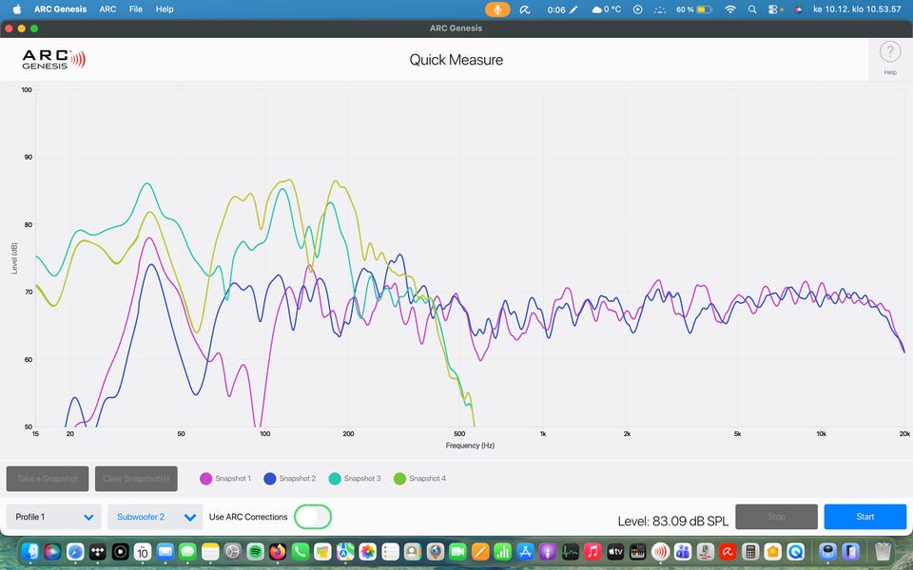The image size is (913, 570).
Task: Open Music from the Dock
Action: click(592, 551)
